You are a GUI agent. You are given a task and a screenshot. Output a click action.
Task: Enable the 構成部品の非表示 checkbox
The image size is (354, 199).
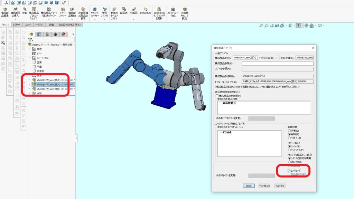pos(216,96)
